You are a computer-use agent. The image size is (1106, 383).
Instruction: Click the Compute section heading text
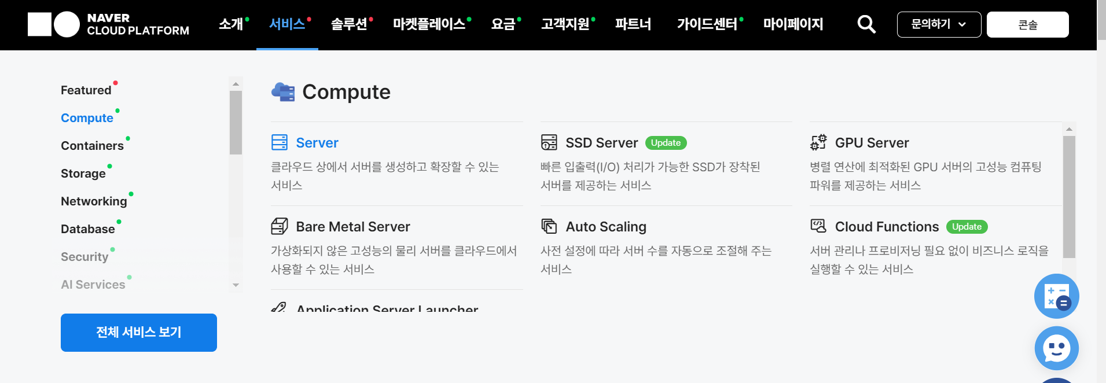[x=346, y=92]
